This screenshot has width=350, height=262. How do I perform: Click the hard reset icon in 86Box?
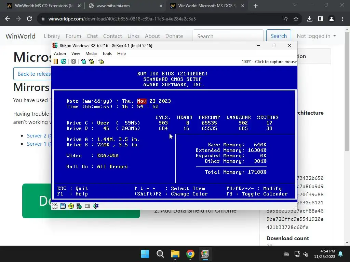point(64,61)
